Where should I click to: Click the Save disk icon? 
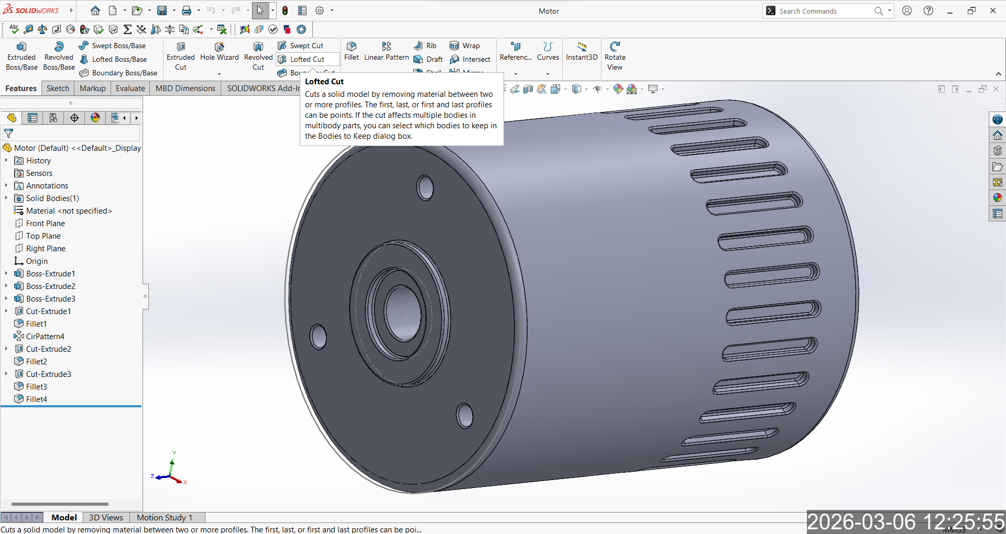click(162, 10)
